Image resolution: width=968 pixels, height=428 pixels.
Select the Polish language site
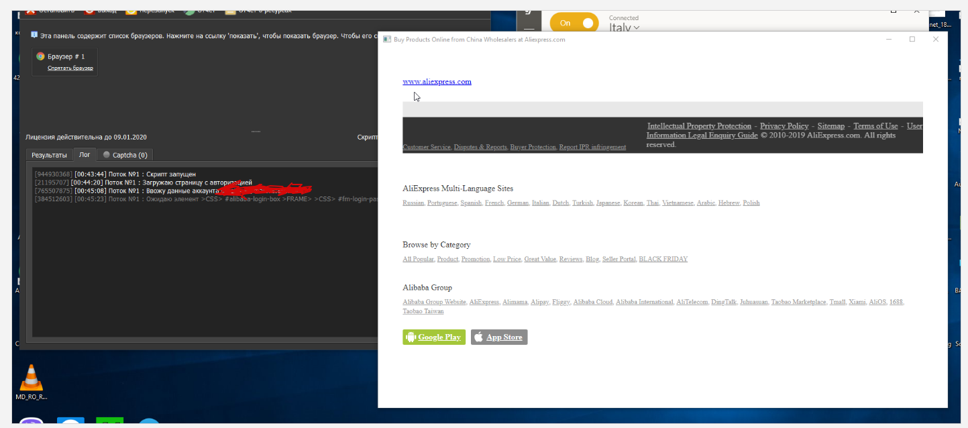pos(751,203)
